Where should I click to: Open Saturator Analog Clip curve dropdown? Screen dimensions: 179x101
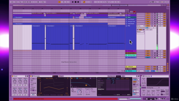click(153, 88)
